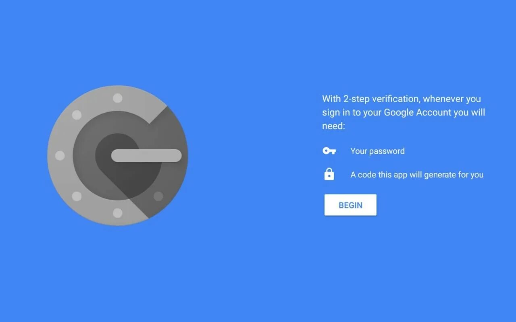
Task: Select the "Your password" text
Action: pos(377,151)
